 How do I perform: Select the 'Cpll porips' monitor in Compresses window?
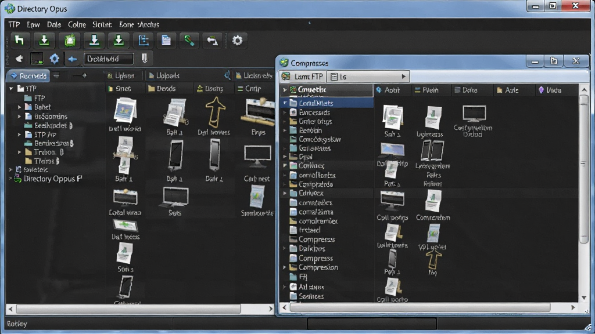pyautogui.click(x=392, y=201)
